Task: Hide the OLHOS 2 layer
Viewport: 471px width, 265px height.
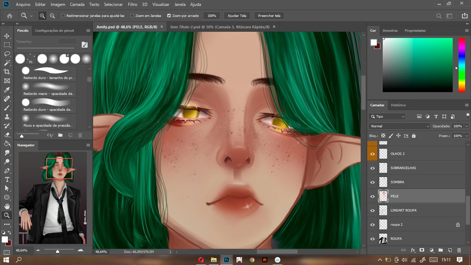Action: [x=372, y=154]
